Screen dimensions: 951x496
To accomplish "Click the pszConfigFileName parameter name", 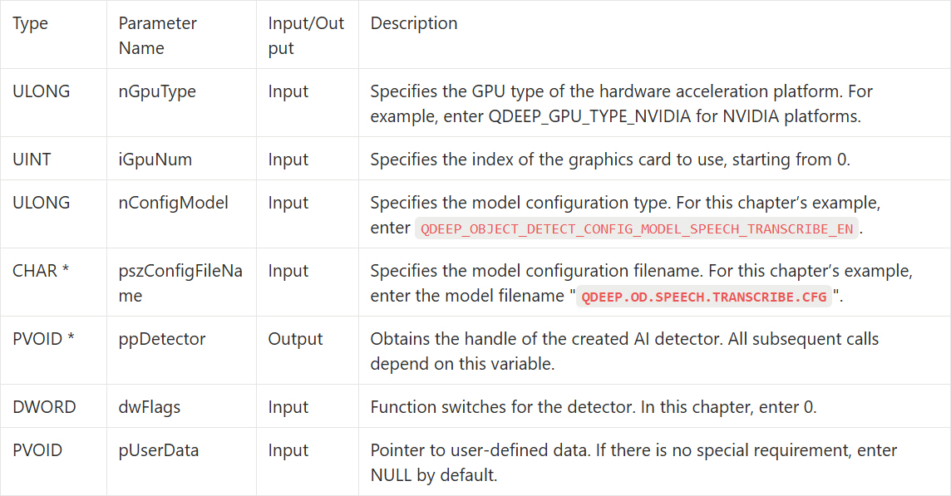I will [180, 282].
